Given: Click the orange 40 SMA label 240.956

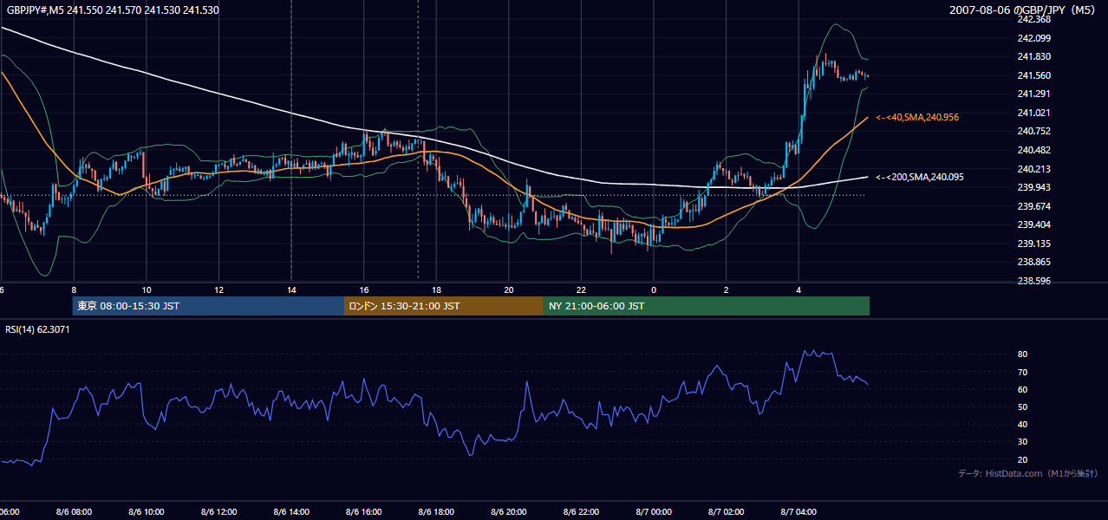Looking at the screenshot, I should [x=917, y=117].
